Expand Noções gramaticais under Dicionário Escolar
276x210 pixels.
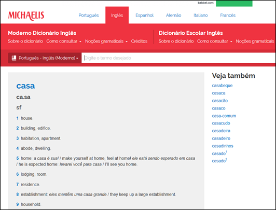tap(255, 41)
